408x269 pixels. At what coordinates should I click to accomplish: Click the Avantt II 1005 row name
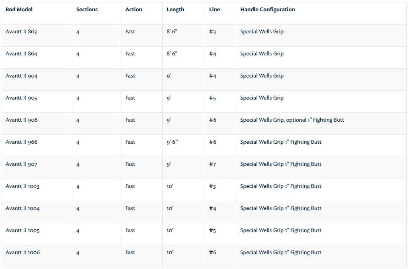tap(23, 230)
